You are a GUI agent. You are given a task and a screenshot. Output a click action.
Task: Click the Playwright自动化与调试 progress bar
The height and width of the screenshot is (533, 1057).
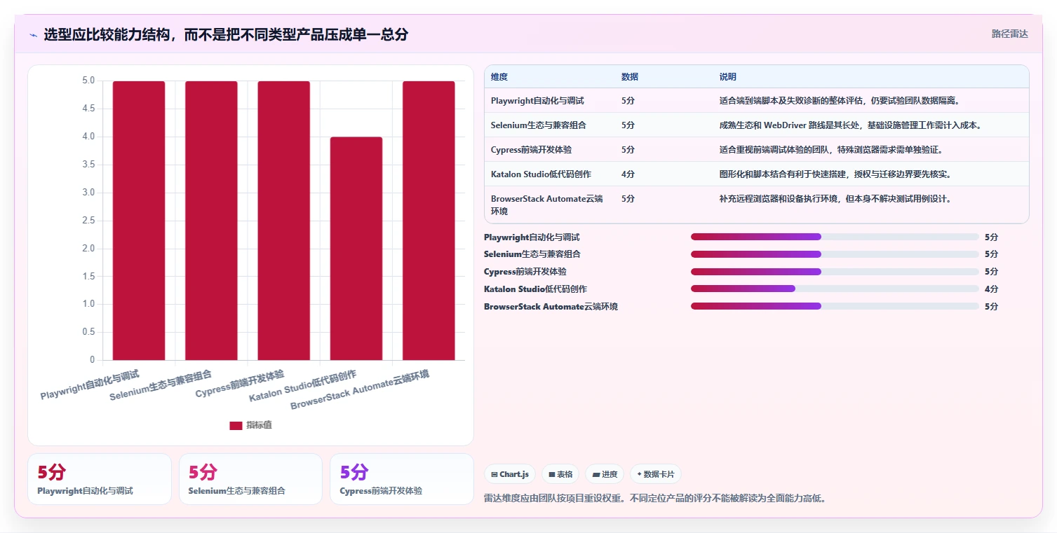[835, 237]
